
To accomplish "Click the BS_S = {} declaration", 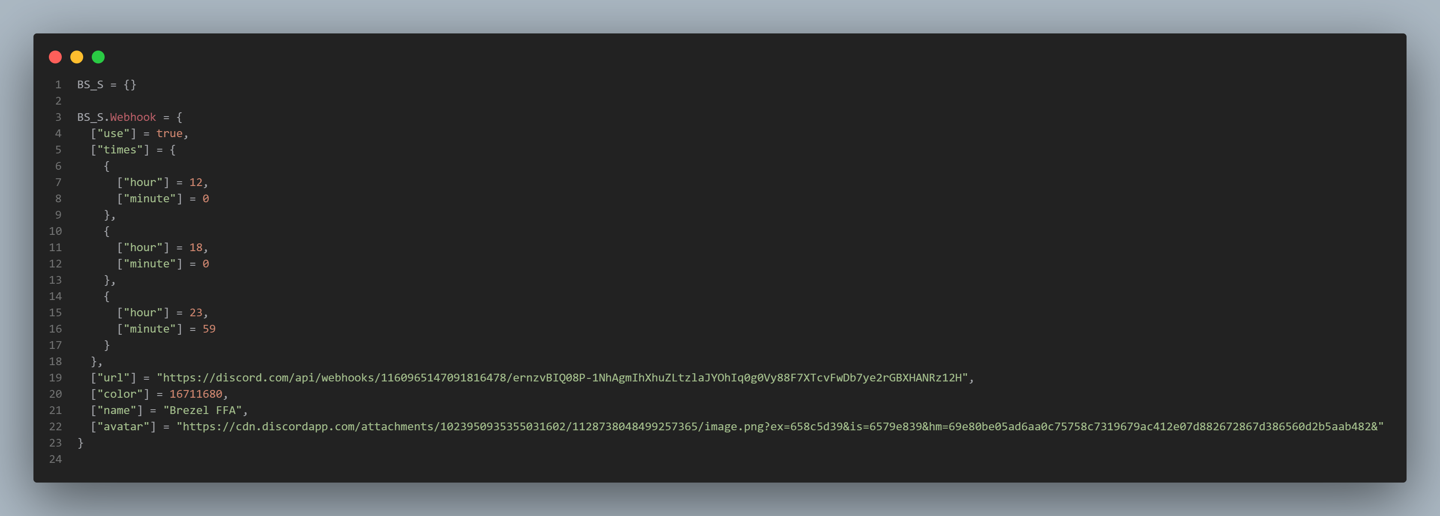I will coord(107,85).
